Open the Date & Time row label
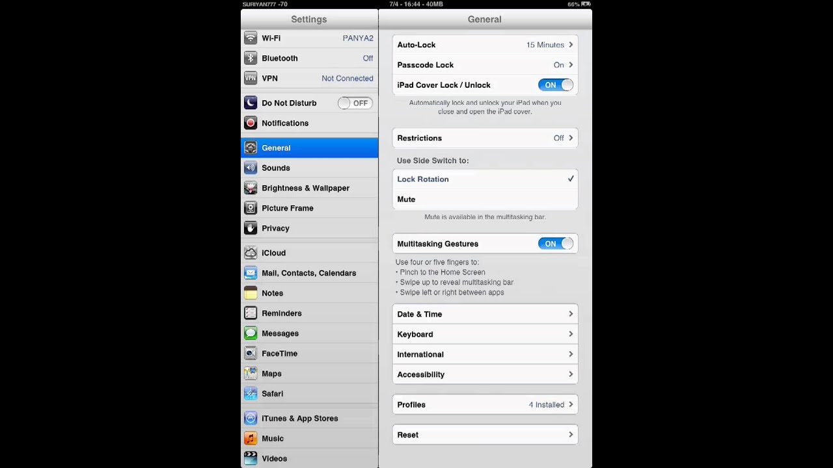 pos(420,314)
